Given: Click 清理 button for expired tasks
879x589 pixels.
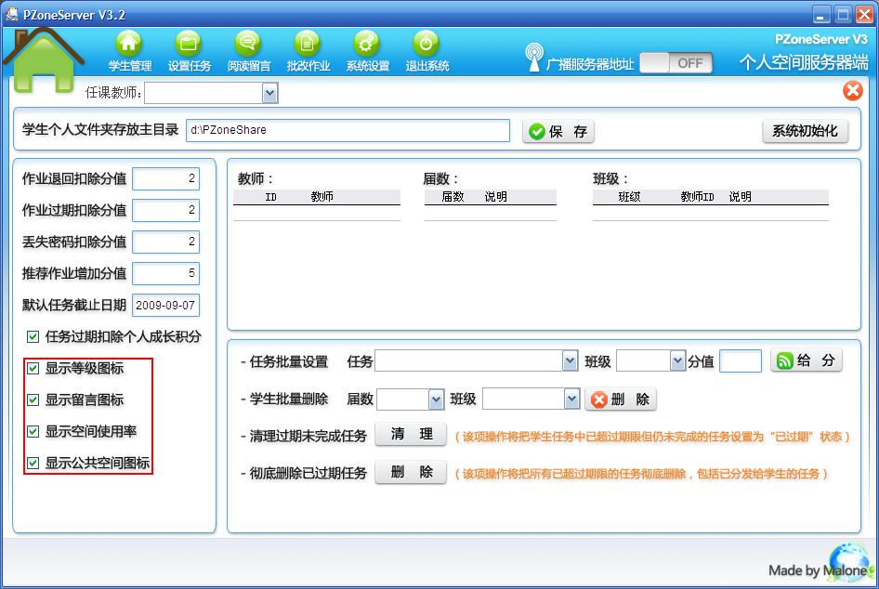Looking at the screenshot, I should [x=411, y=435].
